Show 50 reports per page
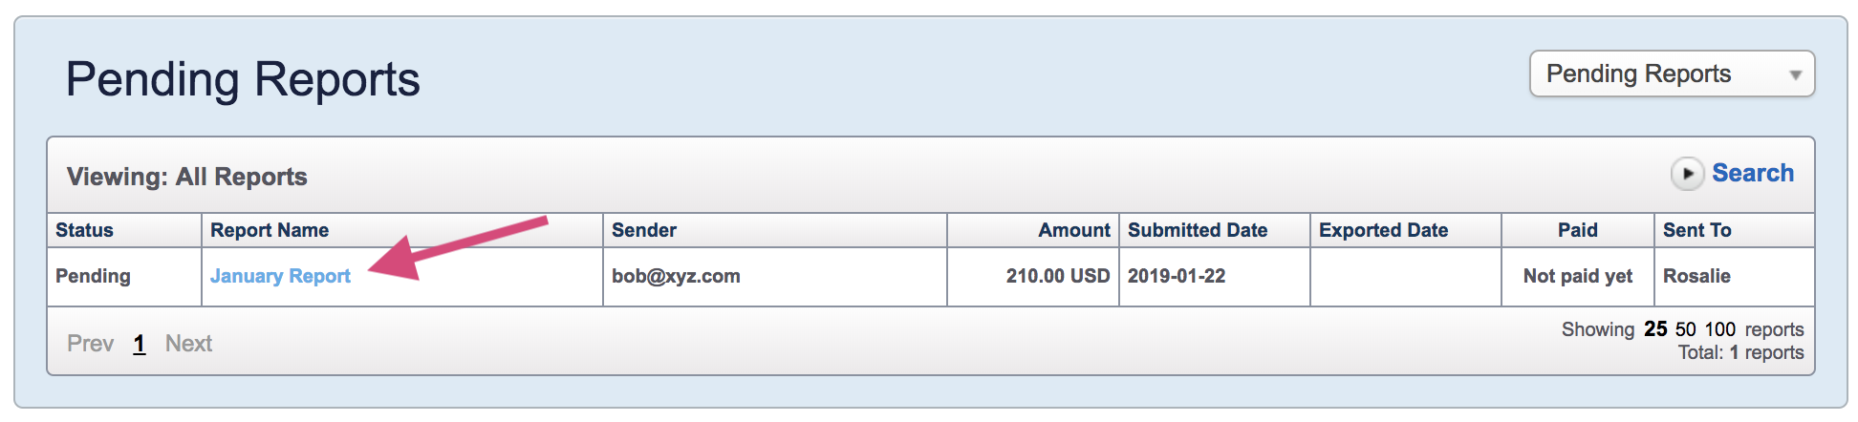1858x422 pixels. [x=1685, y=329]
